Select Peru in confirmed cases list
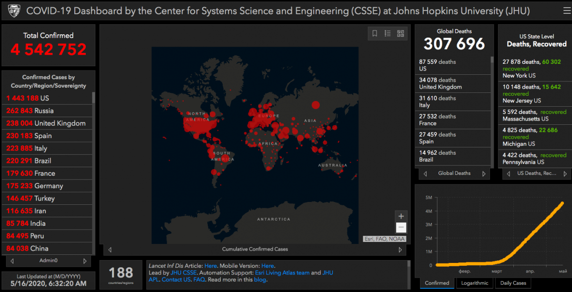Screen dimensions: 572x292 47,236
